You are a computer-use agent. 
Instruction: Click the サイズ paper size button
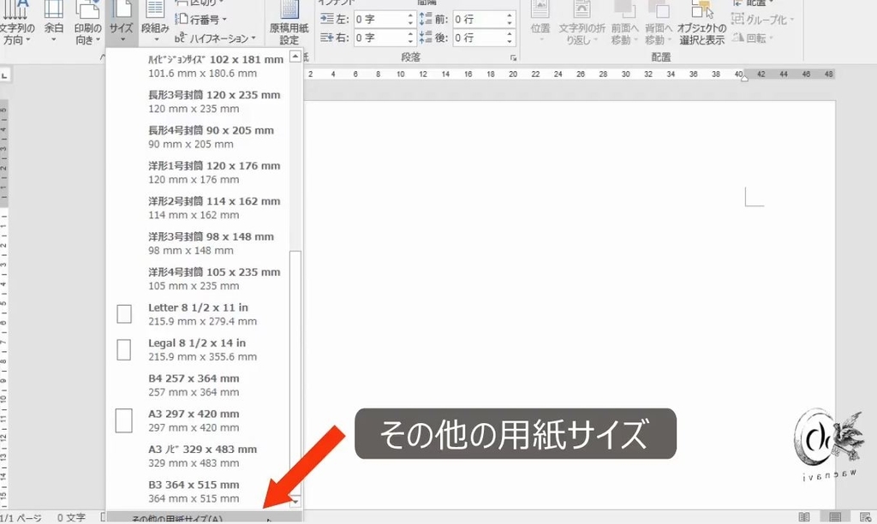tap(122, 23)
